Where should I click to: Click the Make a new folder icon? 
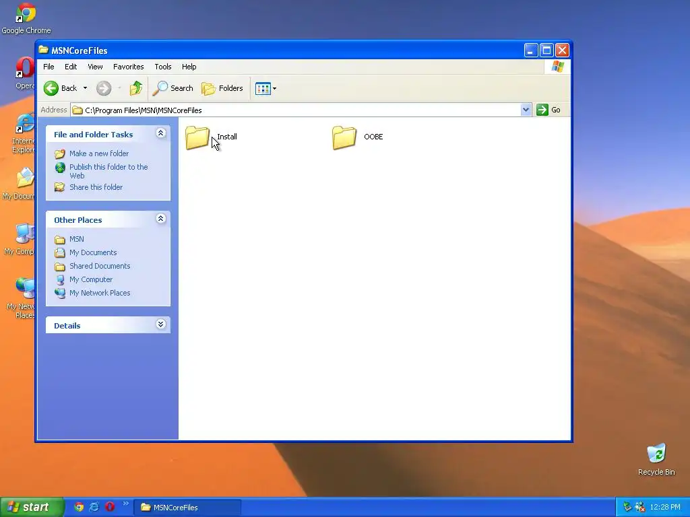click(x=60, y=154)
